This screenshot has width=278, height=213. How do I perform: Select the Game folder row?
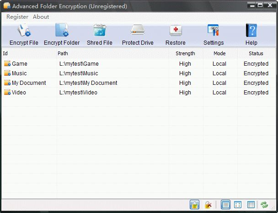click(19, 64)
